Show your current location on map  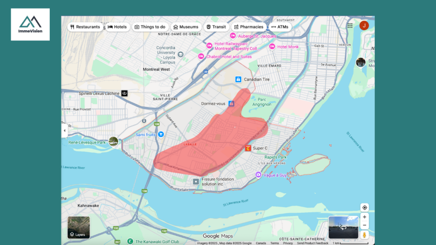pos(364,208)
